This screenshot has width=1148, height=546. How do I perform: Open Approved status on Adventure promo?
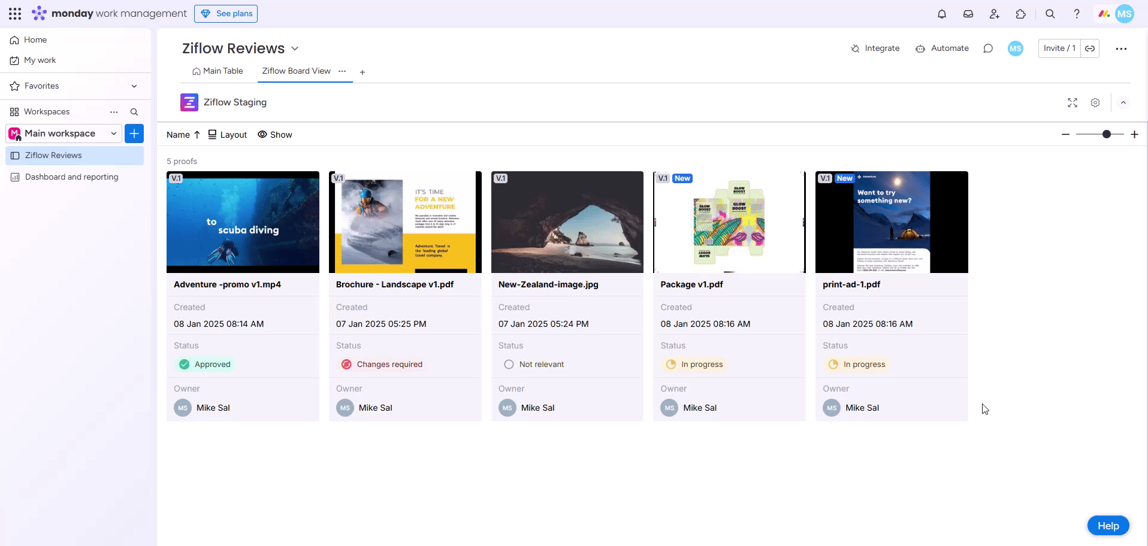pyautogui.click(x=205, y=364)
